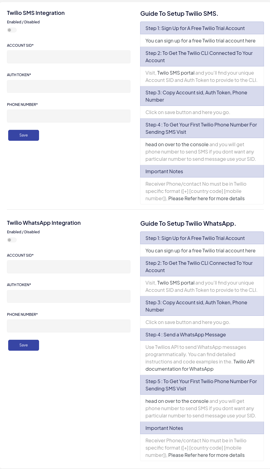Save the Twilio SMS settings
This screenshot has height=469, width=270.
click(x=24, y=135)
